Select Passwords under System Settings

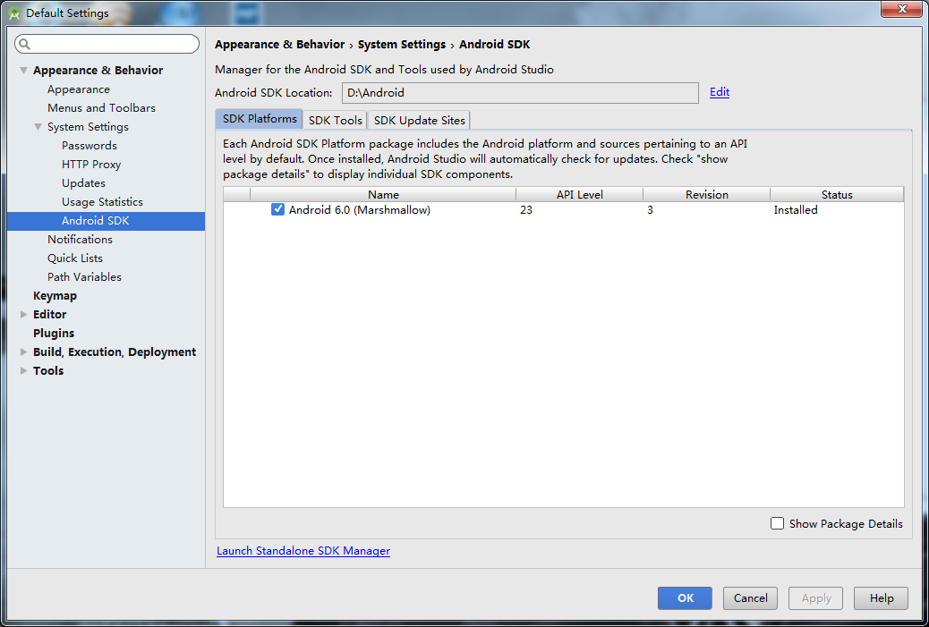tap(89, 146)
